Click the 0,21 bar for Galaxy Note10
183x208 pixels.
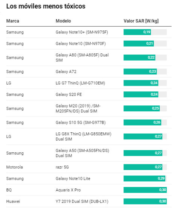139,44
